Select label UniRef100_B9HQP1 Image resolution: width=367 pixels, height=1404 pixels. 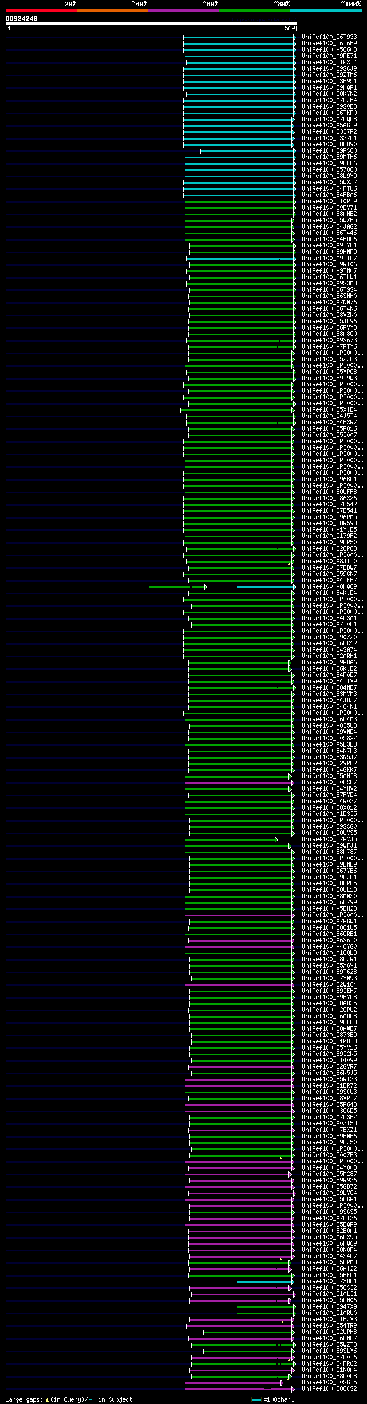click(329, 87)
